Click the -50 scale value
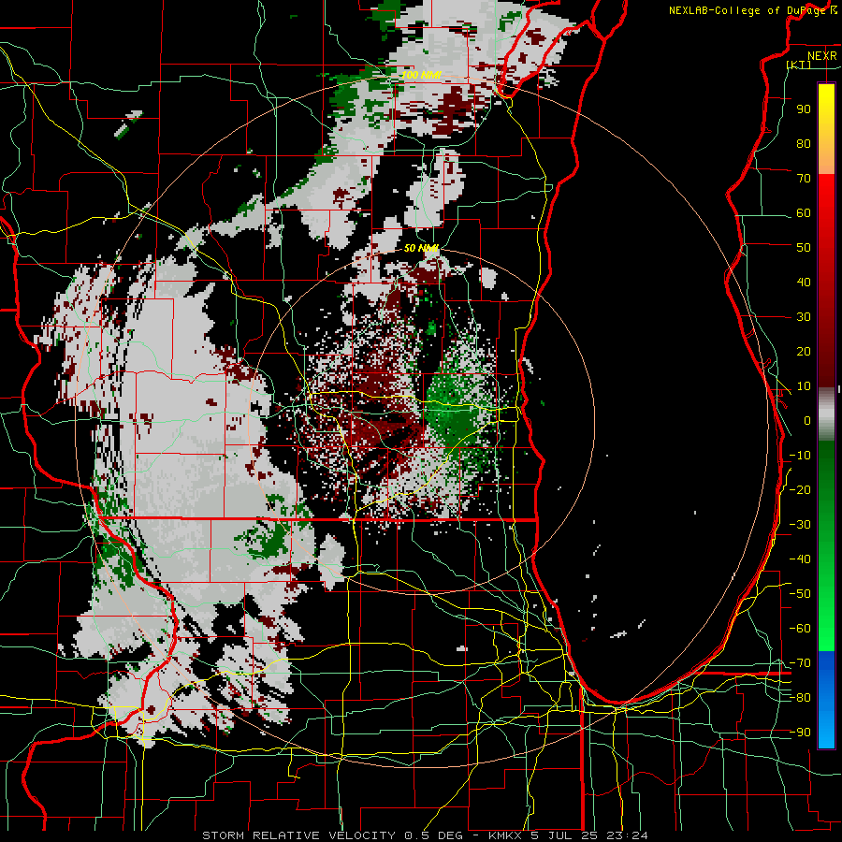The image size is (842, 842). (800, 594)
